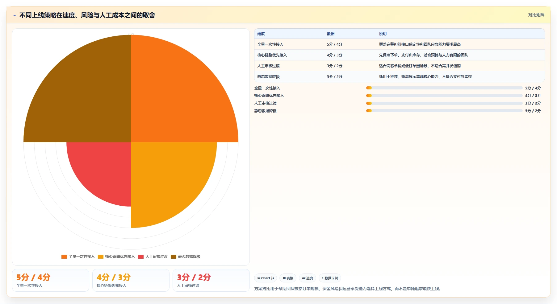Toggle the 核心链路优先接入 legend swatch
557x304 pixels.
pyautogui.click(x=101, y=257)
